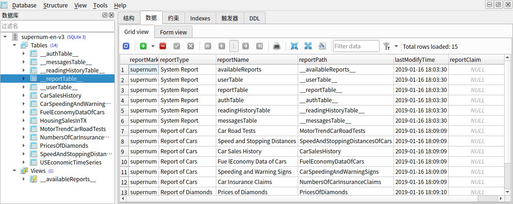Go to next page of rows
The image size is (513, 204).
tap(246, 46)
